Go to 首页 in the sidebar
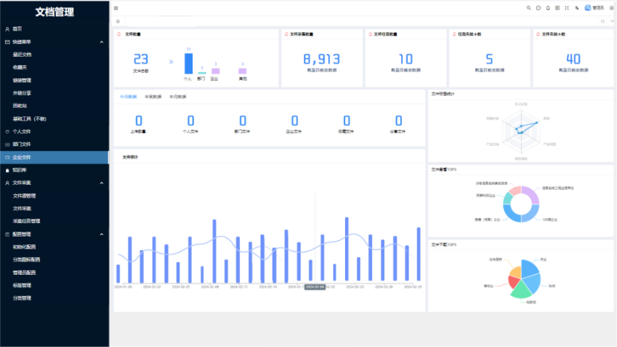 tap(17, 29)
